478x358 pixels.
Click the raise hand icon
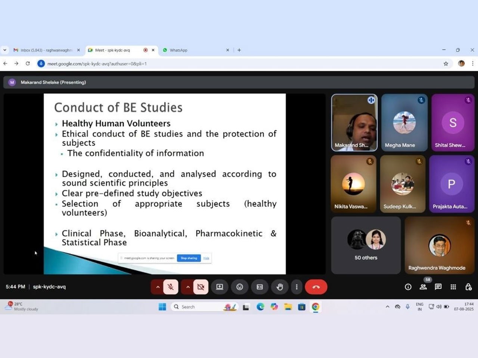pyautogui.click(x=279, y=287)
